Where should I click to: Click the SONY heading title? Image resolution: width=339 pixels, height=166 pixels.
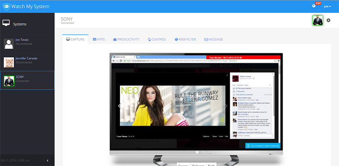(67, 19)
